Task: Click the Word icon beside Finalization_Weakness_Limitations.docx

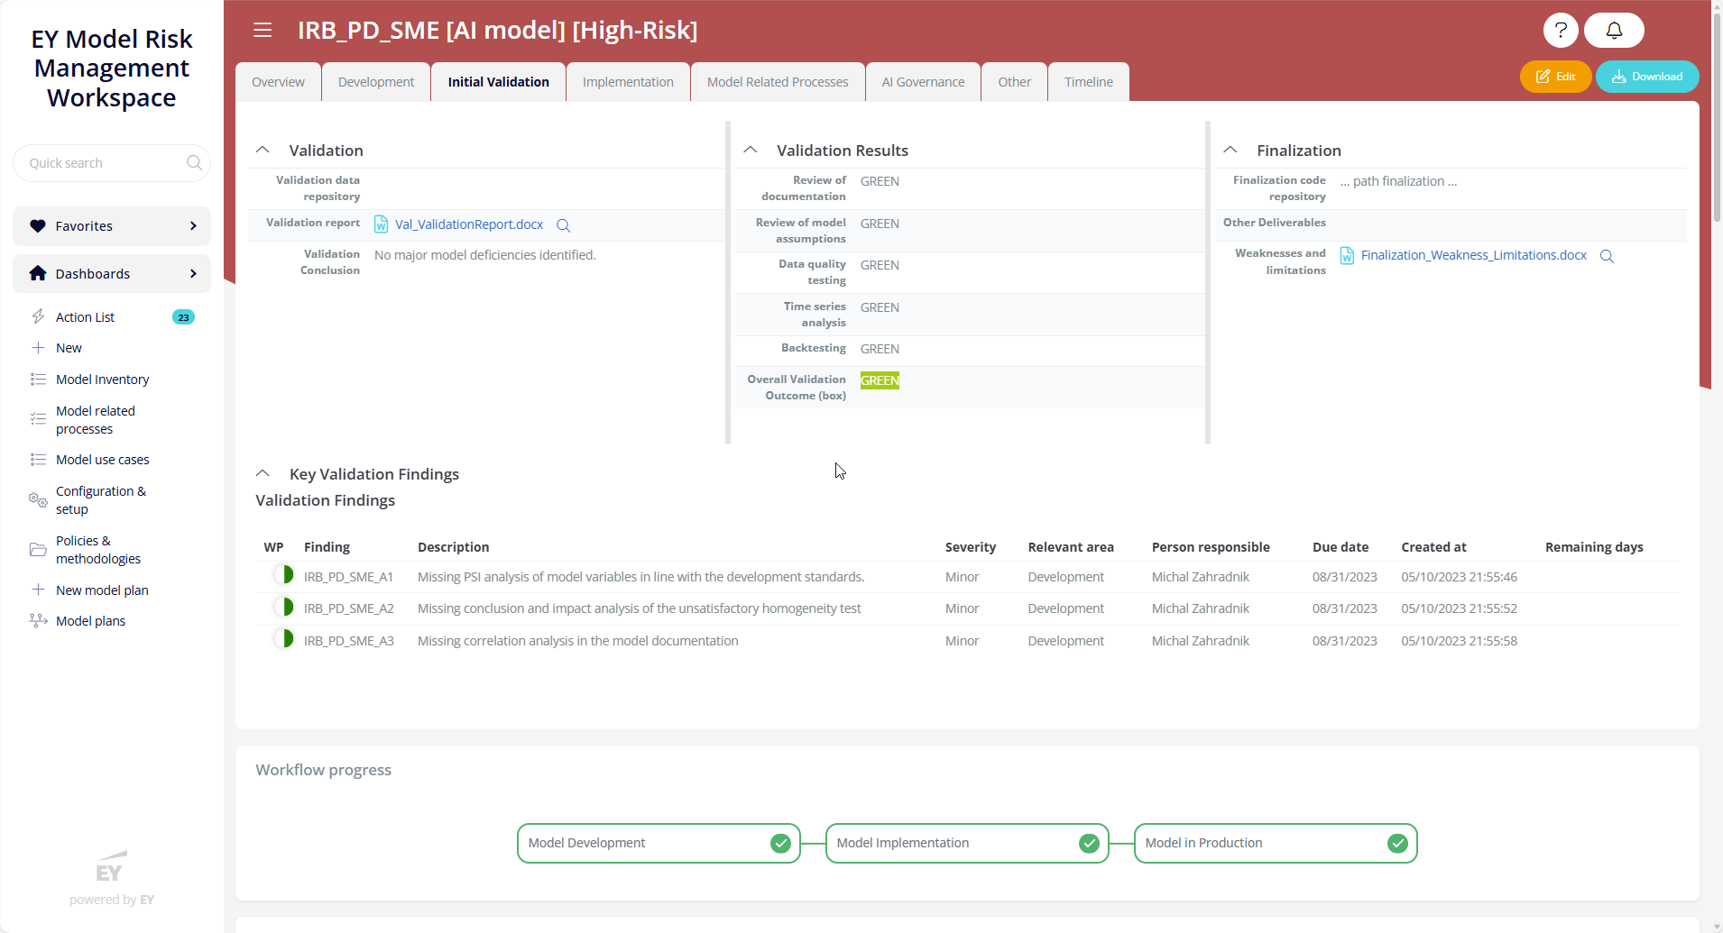Action: (x=1347, y=256)
